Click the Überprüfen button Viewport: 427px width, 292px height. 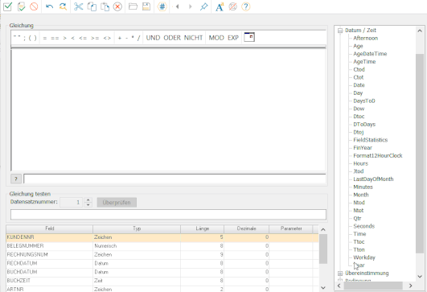[117, 203]
